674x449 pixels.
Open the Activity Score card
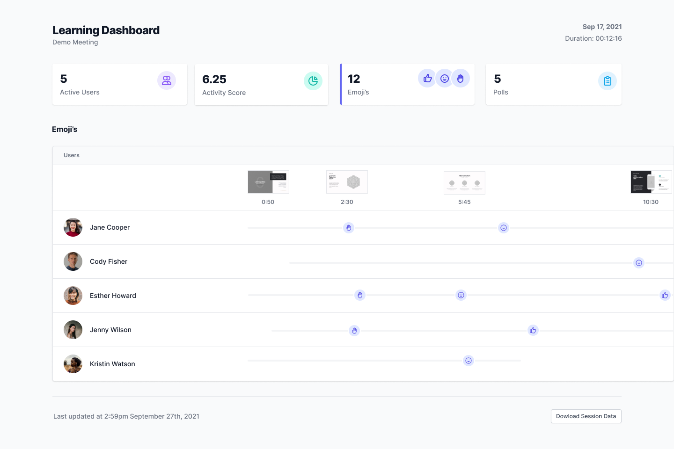pos(261,85)
